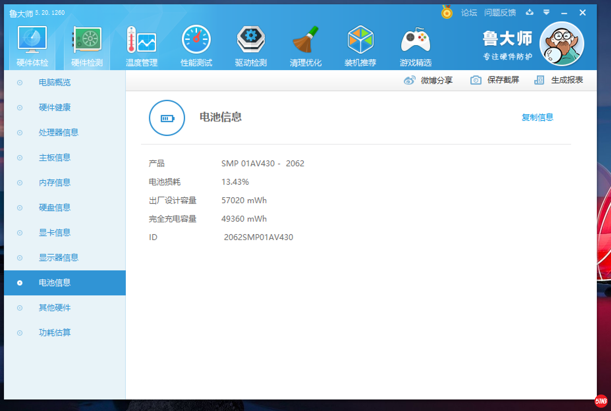This screenshot has height=411, width=611.
Task: Generate report with 生成报表
Action: click(x=559, y=80)
